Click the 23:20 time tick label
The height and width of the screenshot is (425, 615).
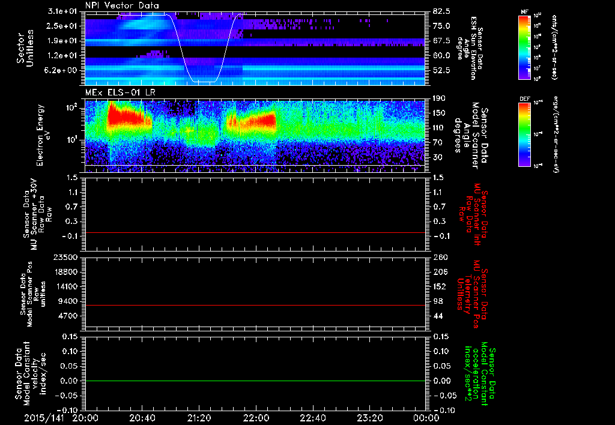pos(369,418)
